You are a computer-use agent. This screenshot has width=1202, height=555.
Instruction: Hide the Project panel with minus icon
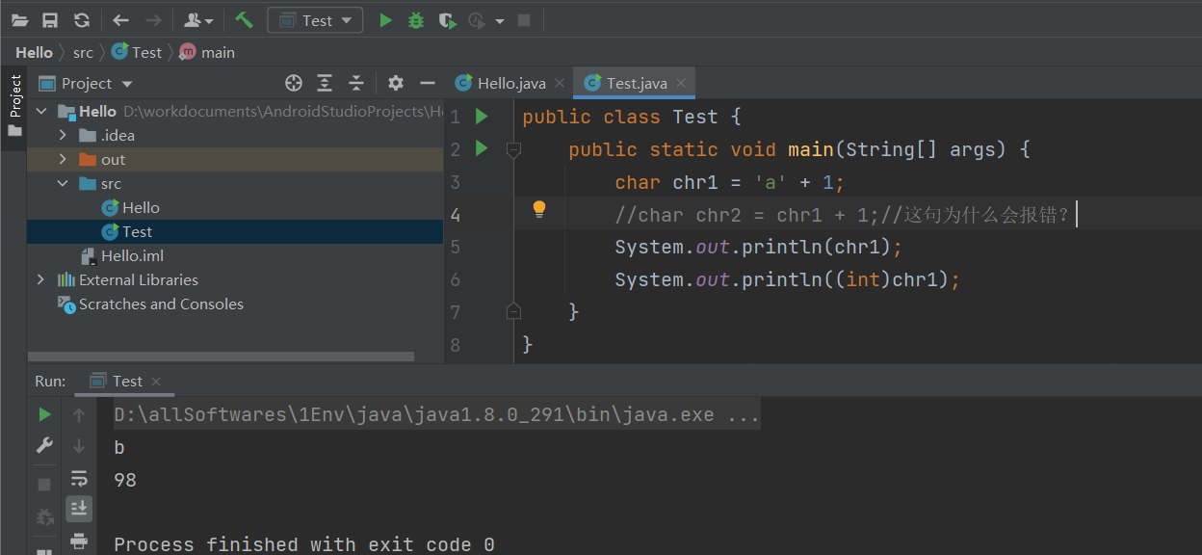click(x=428, y=83)
